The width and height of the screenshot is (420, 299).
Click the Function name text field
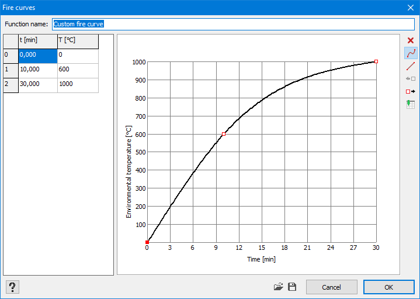click(x=233, y=24)
